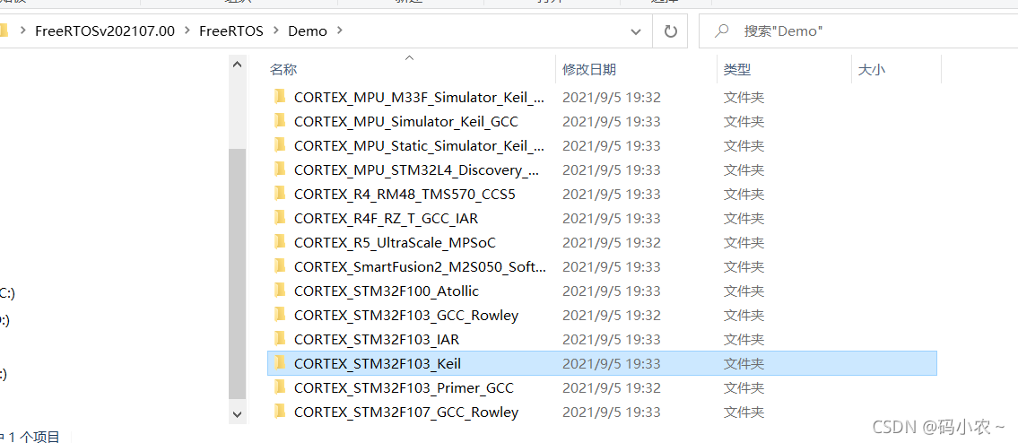
Task: Click folder icon of CORTEX_R4F_RZ_T_GCC_IAR
Action: [x=280, y=218]
